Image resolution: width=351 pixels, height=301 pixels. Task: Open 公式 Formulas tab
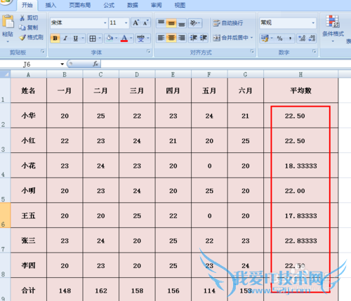pyautogui.click(x=109, y=5)
